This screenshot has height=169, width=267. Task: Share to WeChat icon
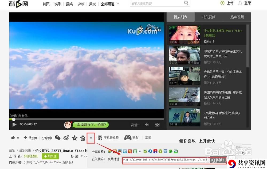tap(58, 138)
